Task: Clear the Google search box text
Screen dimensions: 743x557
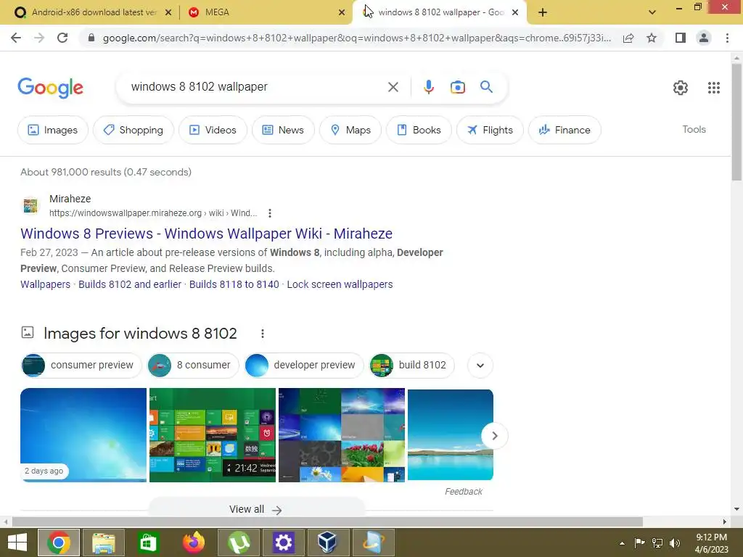Action: (x=393, y=87)
